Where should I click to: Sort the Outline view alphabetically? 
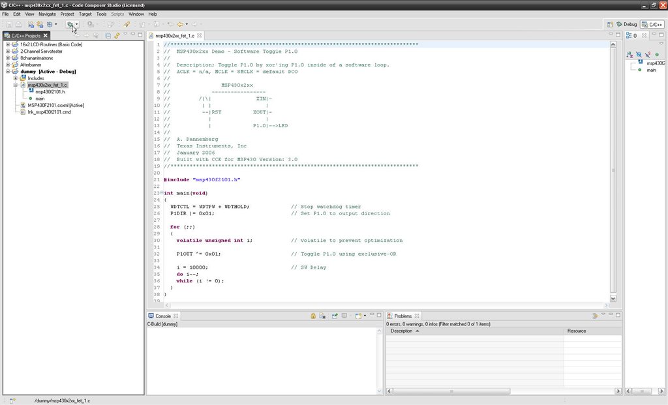click(x=629, y=54)
